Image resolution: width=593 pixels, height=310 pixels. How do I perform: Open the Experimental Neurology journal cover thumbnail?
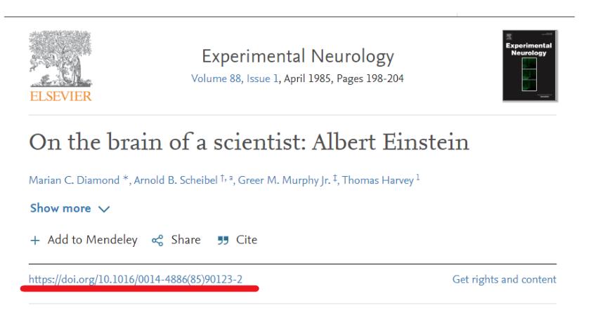click(530, 66)
